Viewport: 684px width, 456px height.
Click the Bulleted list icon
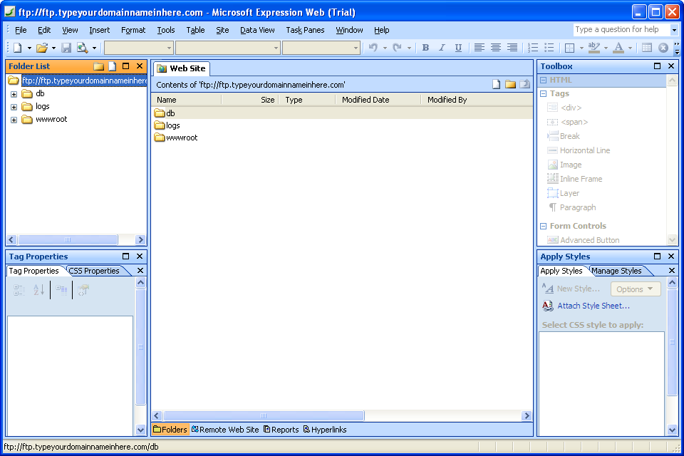coord(549,48)
